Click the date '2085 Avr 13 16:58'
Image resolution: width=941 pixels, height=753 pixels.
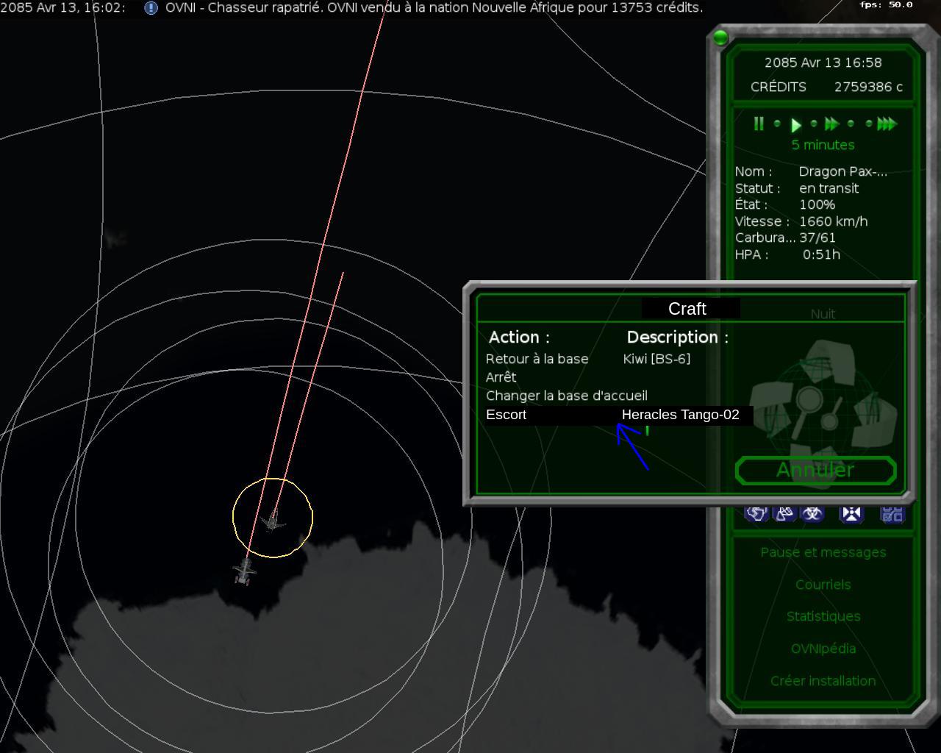[823, 63]
